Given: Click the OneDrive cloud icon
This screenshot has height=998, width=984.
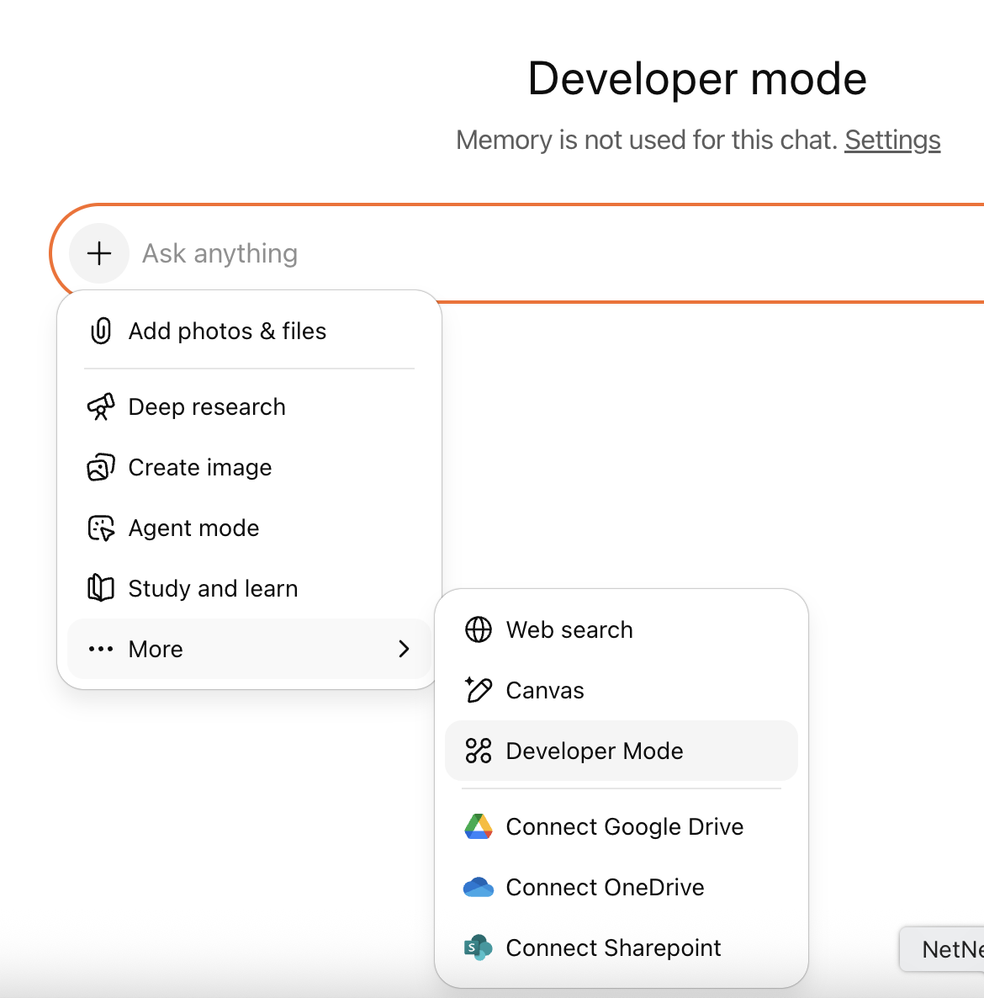Looking at the screenshot, I should pos(478,887).
